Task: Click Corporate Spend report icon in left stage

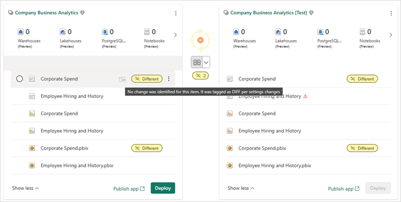Action: 32,114
